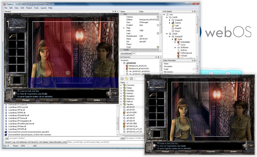The image size is (257, 157).
Task: Open the View menu
Action: point(16,8)
